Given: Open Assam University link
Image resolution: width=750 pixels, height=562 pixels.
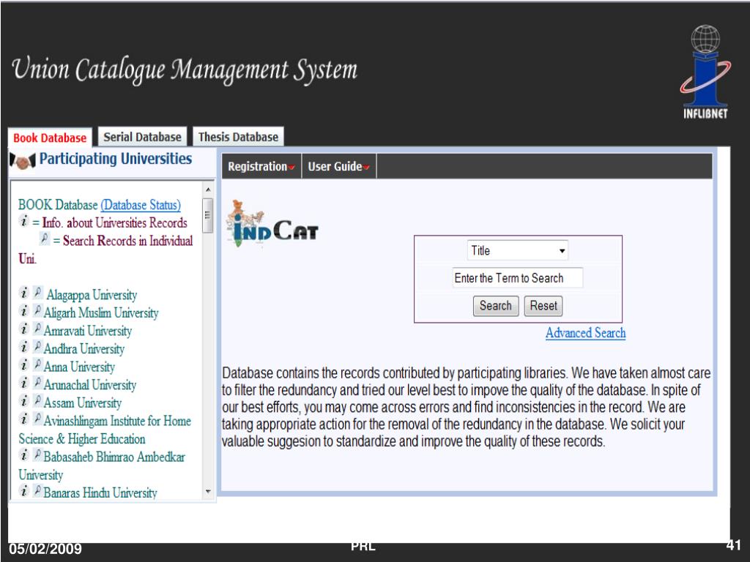Looking at the screenshot, I should pyautogui.click(x=82, y=403).
